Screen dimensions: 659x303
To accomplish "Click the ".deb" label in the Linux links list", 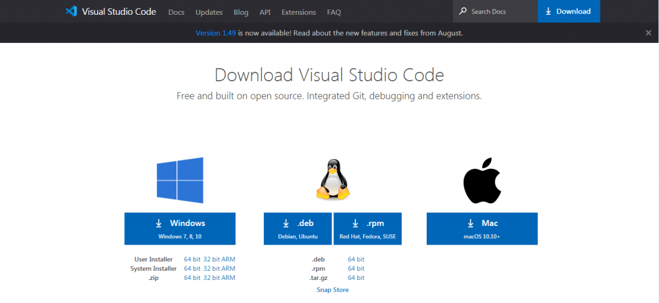I will pyautogui.click(x=318, y=259).
